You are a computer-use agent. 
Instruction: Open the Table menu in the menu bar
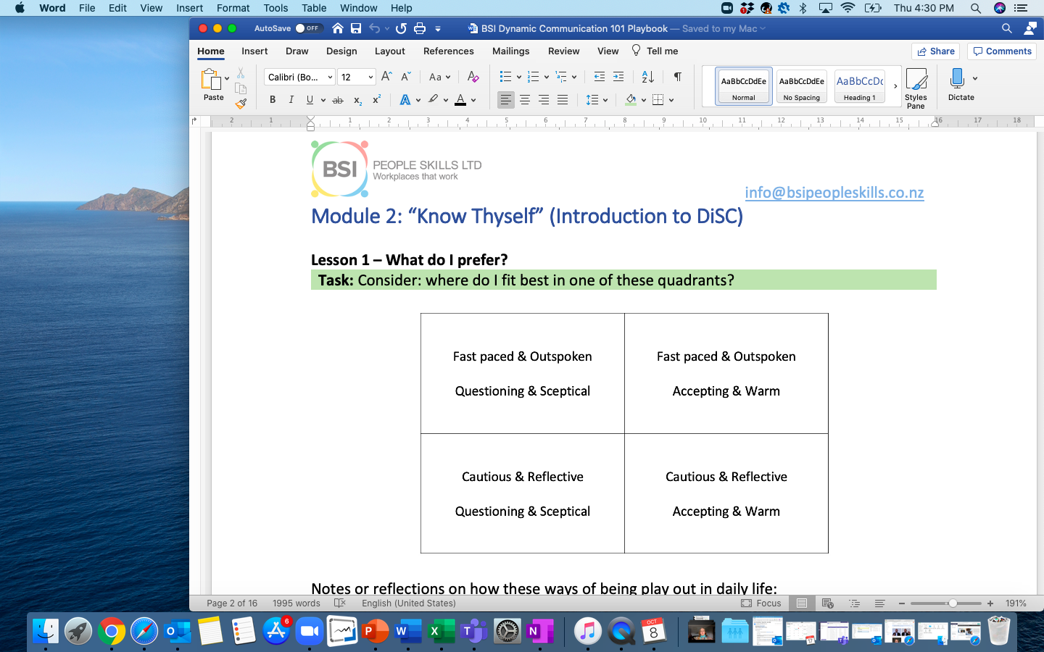click(314, 8)
